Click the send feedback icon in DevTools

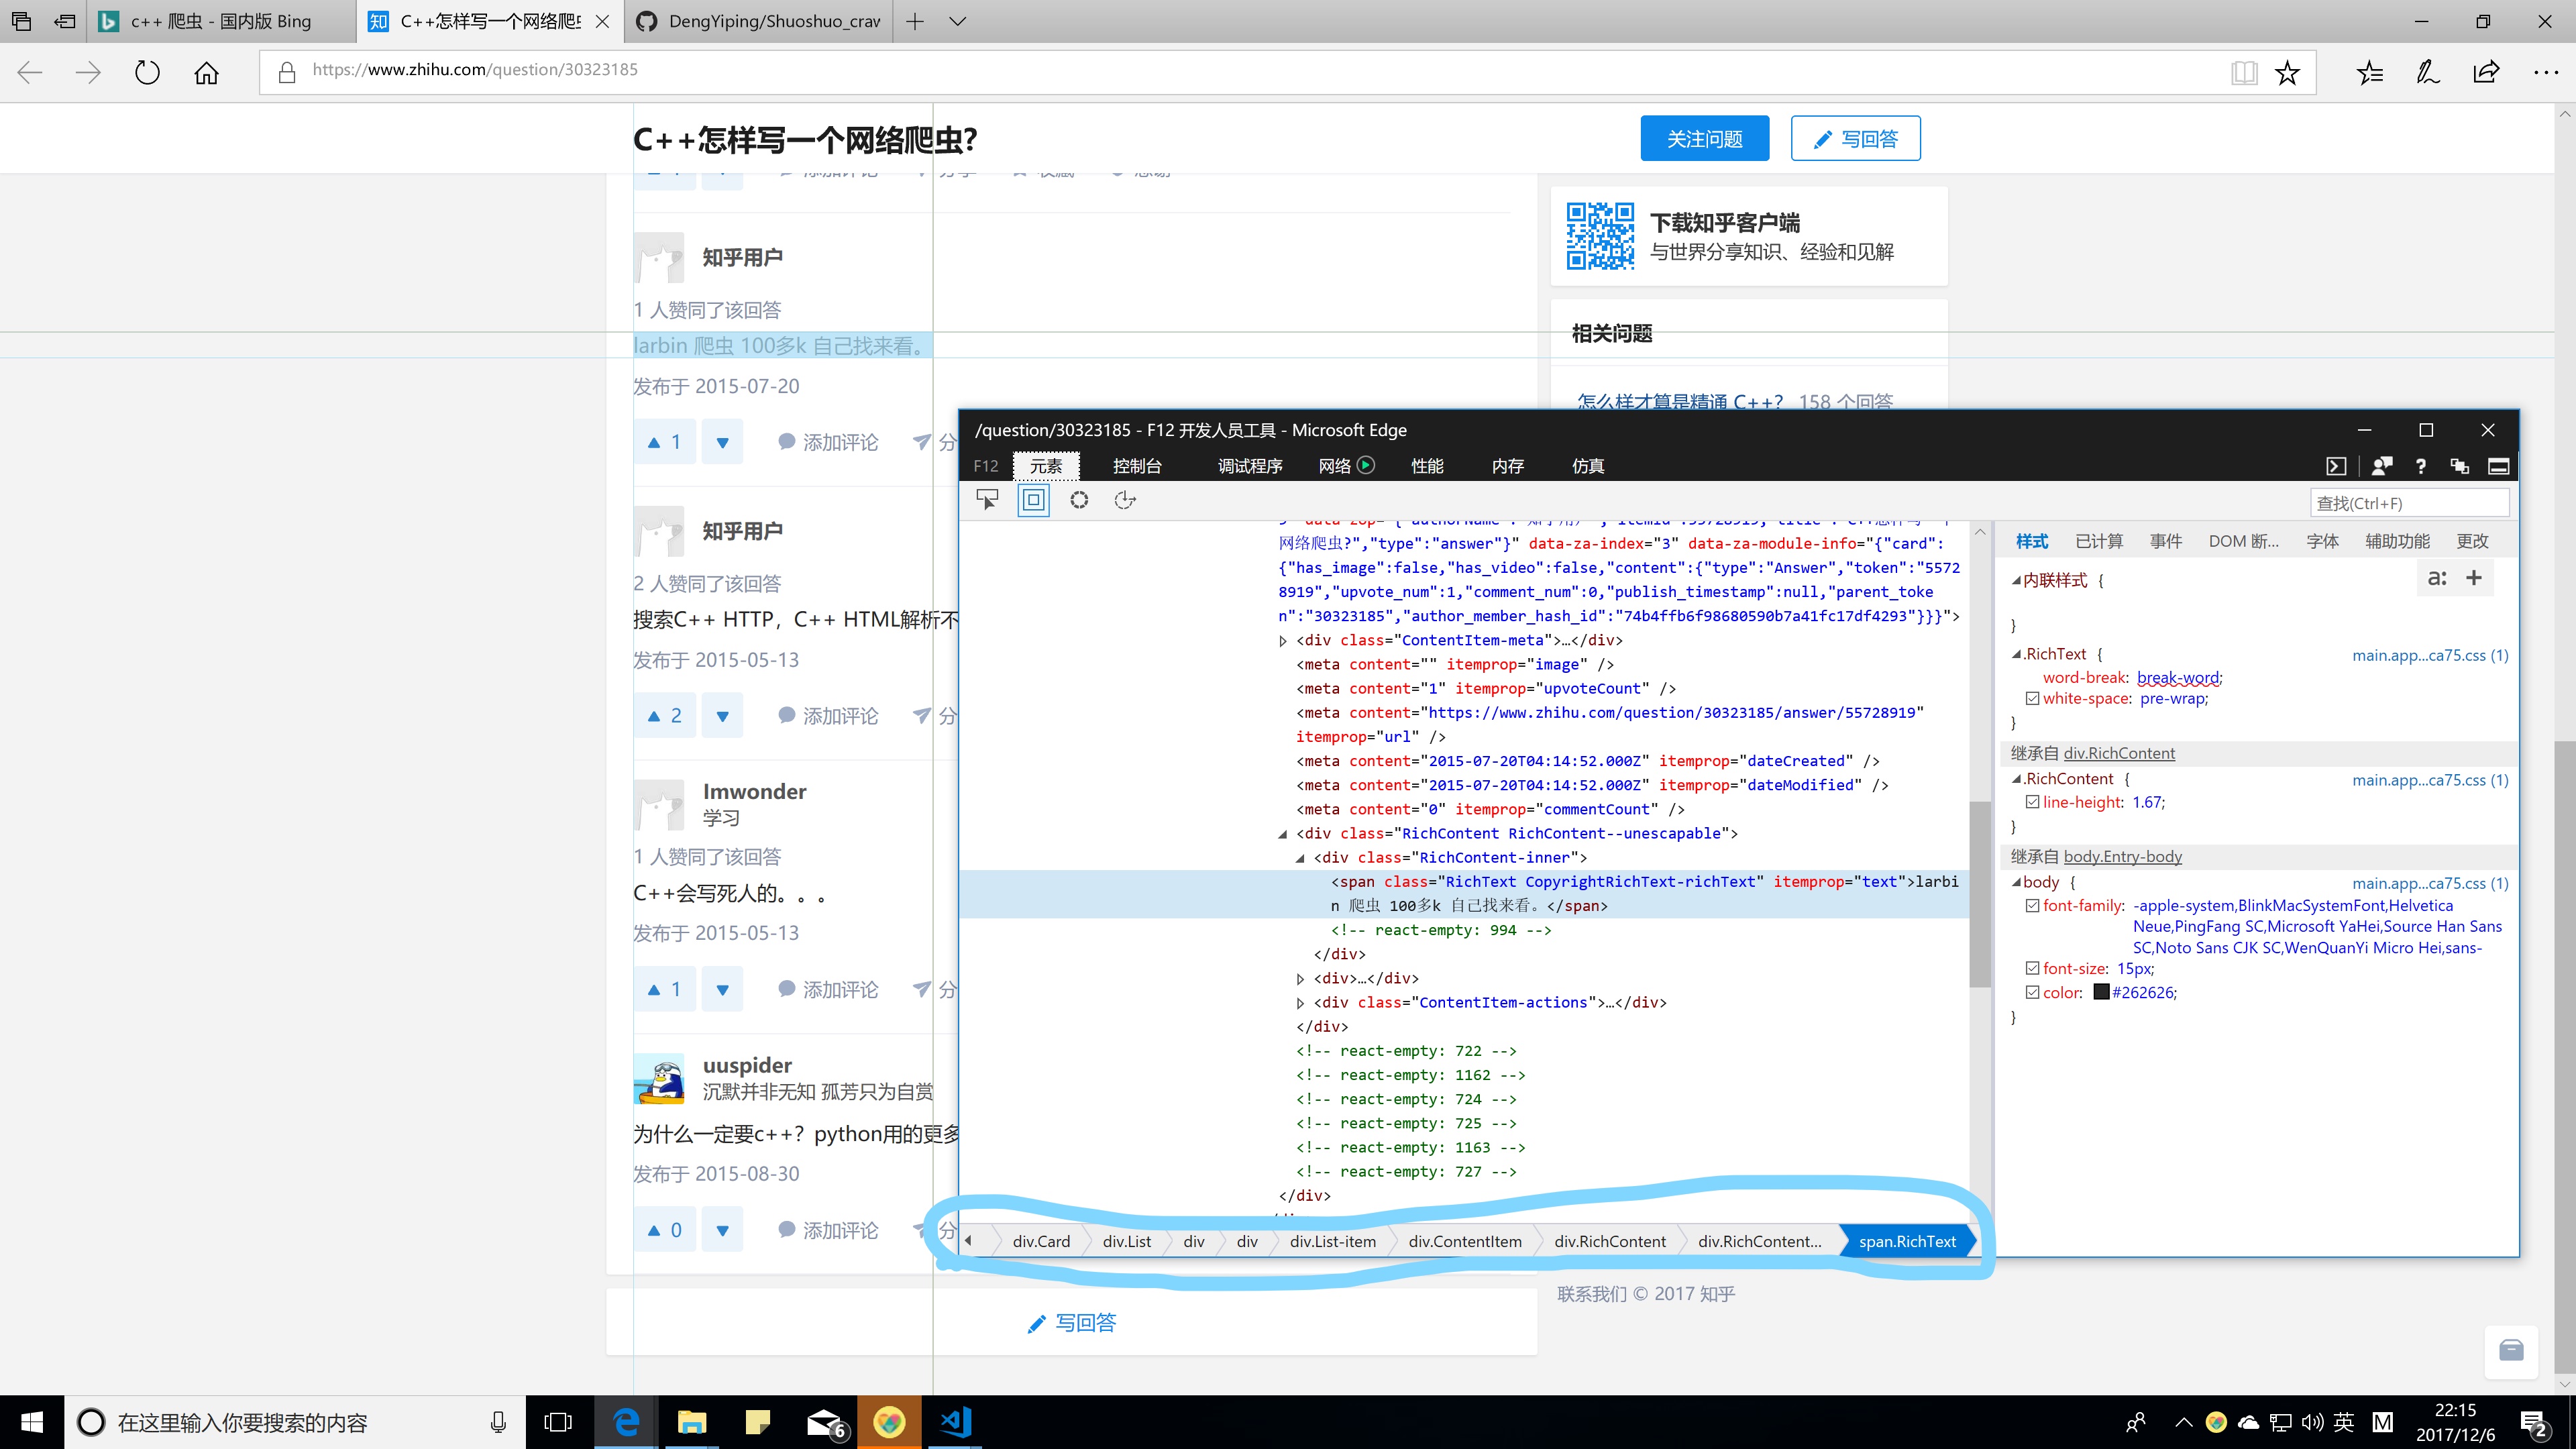pyautogui.click(x=2381, y=466)
